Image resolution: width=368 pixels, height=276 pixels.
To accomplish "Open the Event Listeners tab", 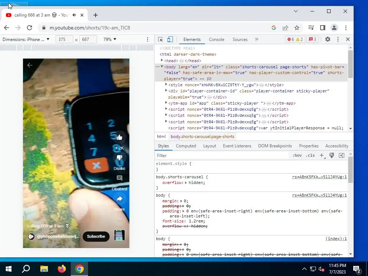I will click(x=237, y=146).
